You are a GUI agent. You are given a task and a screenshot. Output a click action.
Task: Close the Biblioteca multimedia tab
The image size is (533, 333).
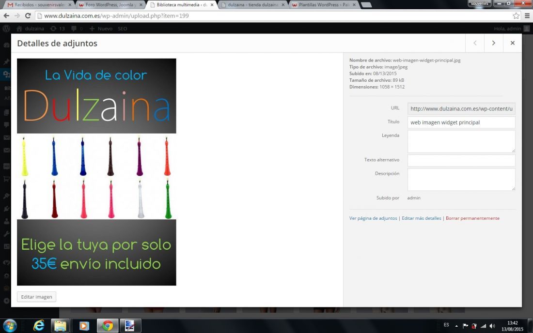click(x=212, y=5)
